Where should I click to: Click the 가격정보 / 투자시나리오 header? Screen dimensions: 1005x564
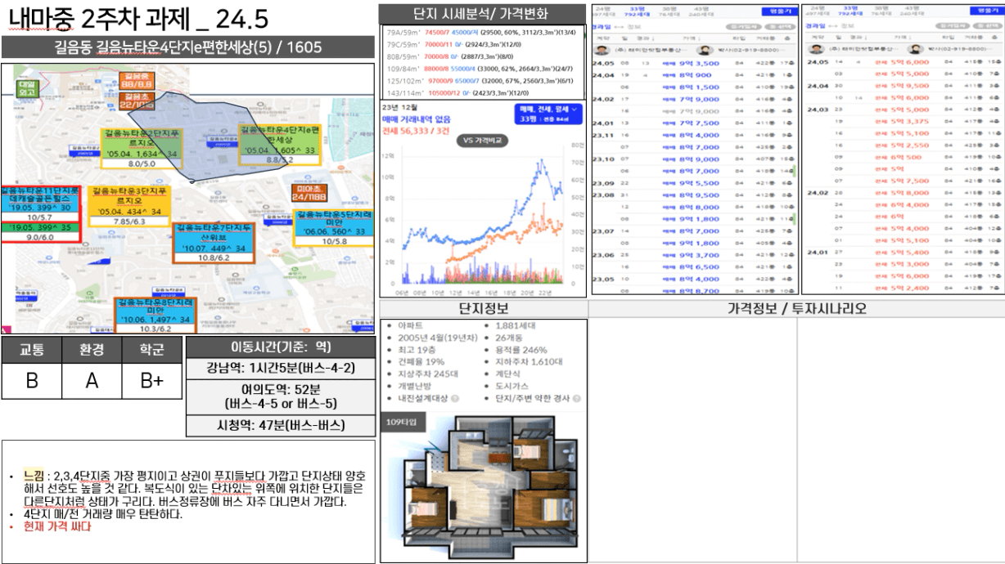point(796,309)
